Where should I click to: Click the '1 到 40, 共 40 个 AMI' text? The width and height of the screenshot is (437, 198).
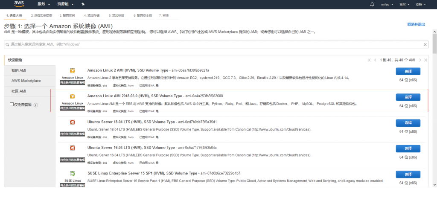[x=397, y=60]
